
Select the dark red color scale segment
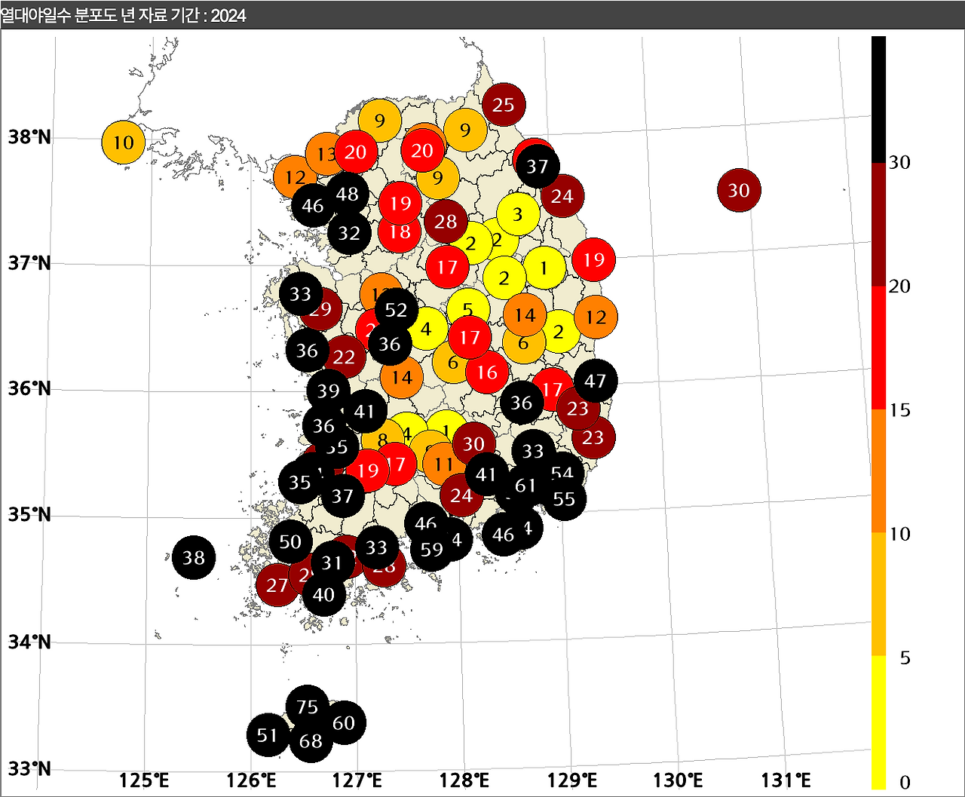pos(878,224)
